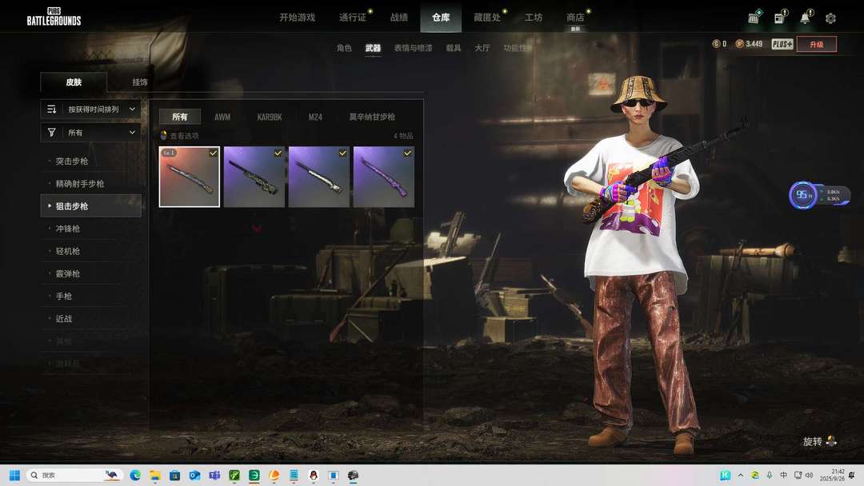Click the filter funnel icon
This screenshot has height=486, width=864.
tap(52, 133)
